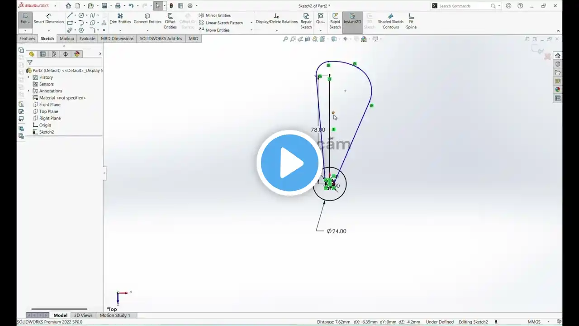Click the Ø24.00 diameter dimension
Screen dimensions: 579x326
coord(337,231)
